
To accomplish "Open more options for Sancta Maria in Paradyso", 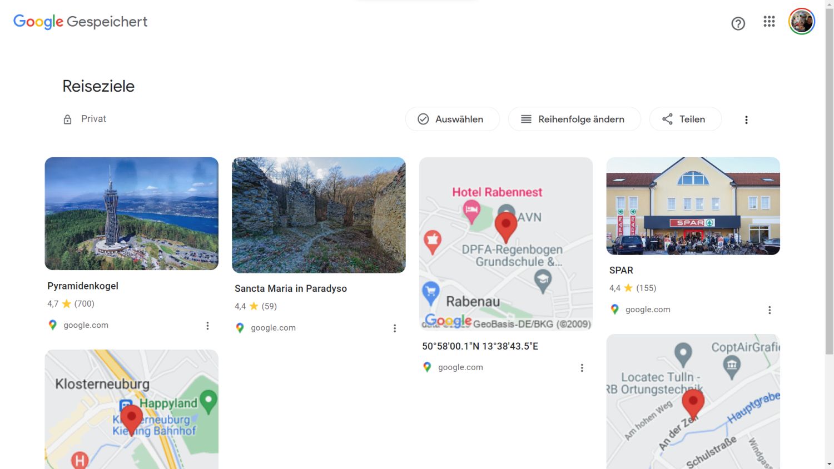I will point(395,328).
